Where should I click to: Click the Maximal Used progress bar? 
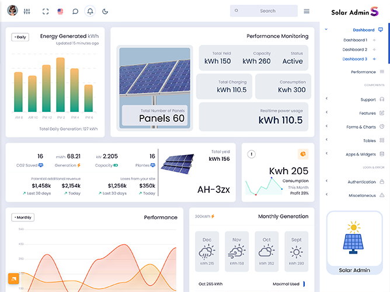304,284
